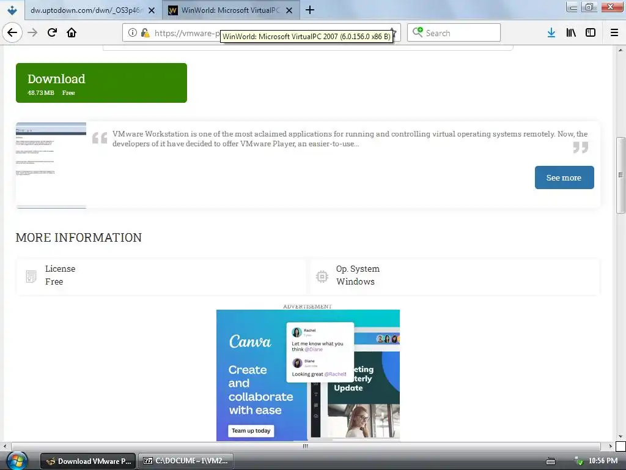The height and width of the screenshot is (470, 626).
Task: Click the green Download button
Action: [x=101, y=83]
